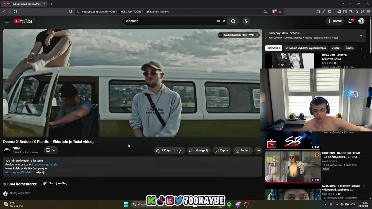
Task: Open subscription notification bell dropdown
Action: coord(51,150)
